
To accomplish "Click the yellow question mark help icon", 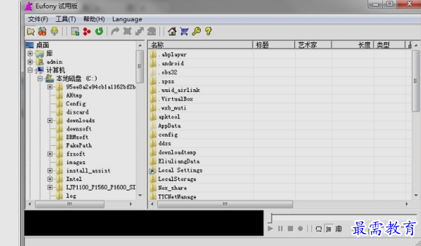I will point(208,31).
